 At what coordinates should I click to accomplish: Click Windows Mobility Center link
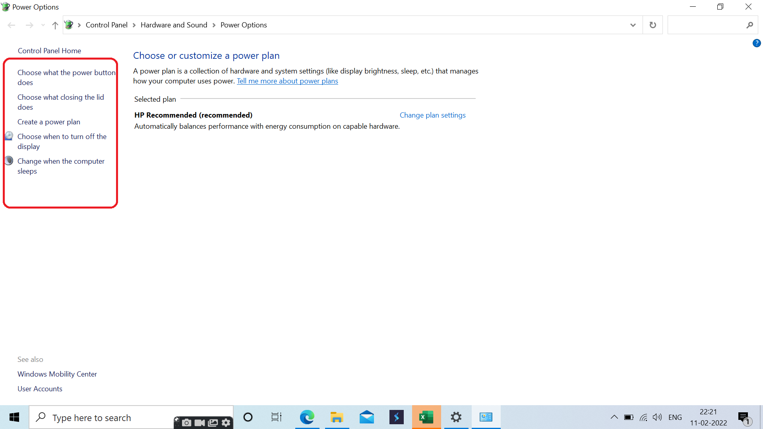point(56,373)
